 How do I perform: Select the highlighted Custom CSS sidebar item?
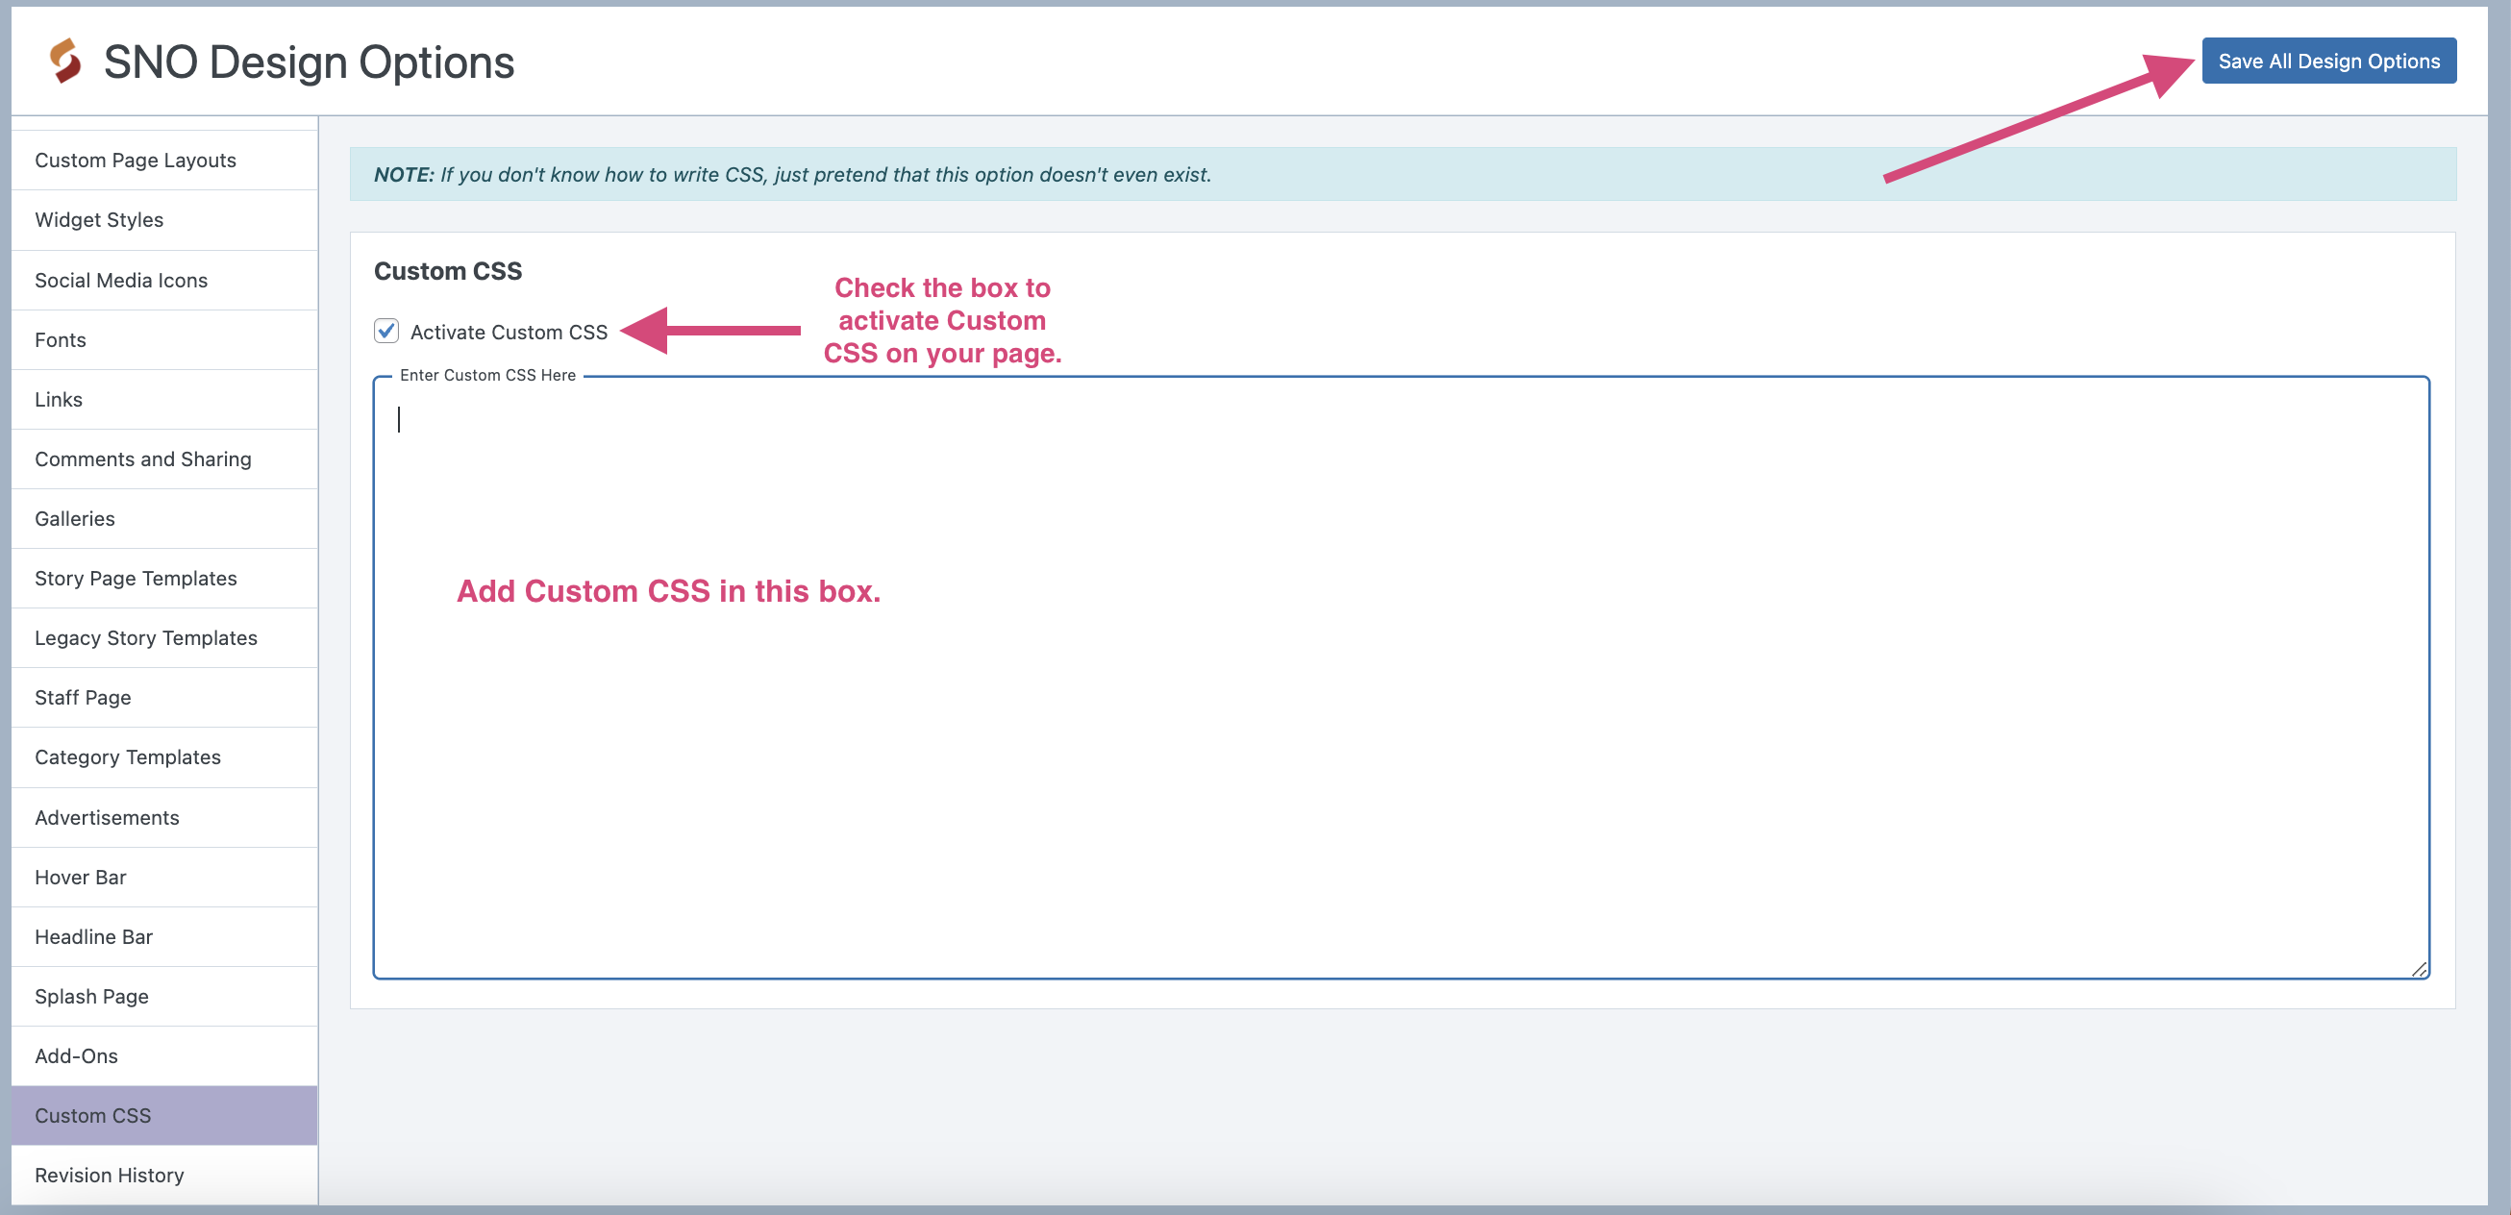click(164, 1116)
